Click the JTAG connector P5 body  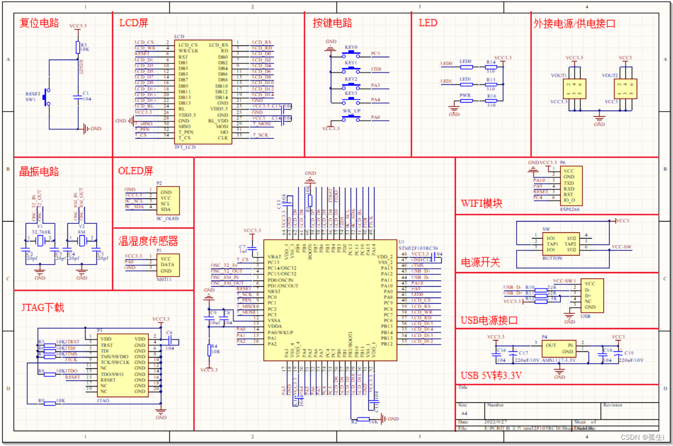(x=123, y=365)
